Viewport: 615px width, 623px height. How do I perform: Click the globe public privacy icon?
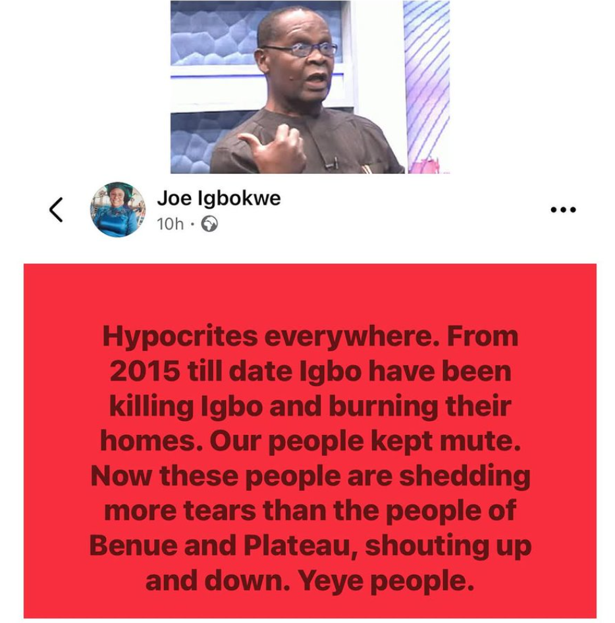(209, 224)
